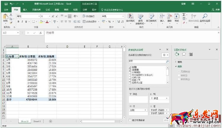Viewport: 222px width, 128px height.
Task: Add a new sheet with plus icon
Action: (x=50, y=121)
